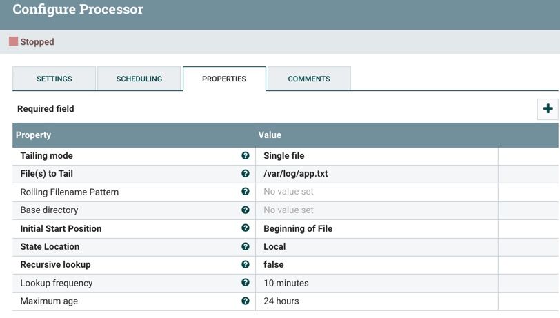Click help icon beside Base directory
The image size is (560, 318).
coord(246,210)
